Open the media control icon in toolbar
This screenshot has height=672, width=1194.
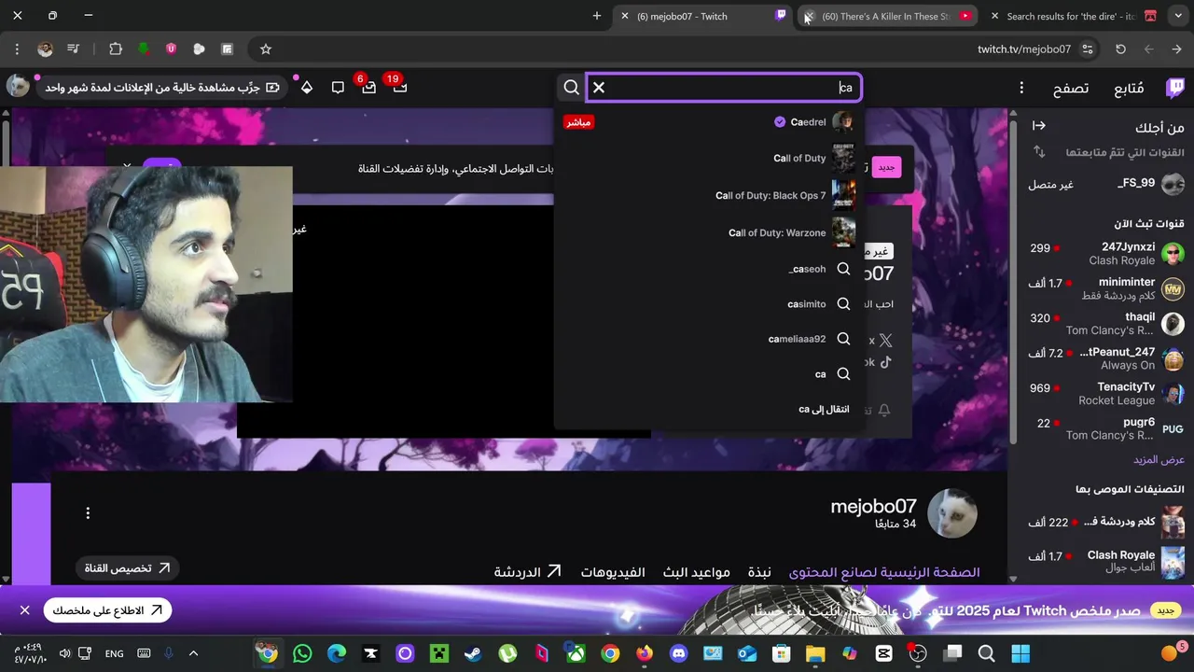tap(73, 49)
